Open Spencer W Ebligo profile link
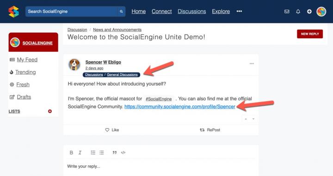333x176 pixels. 103,62
